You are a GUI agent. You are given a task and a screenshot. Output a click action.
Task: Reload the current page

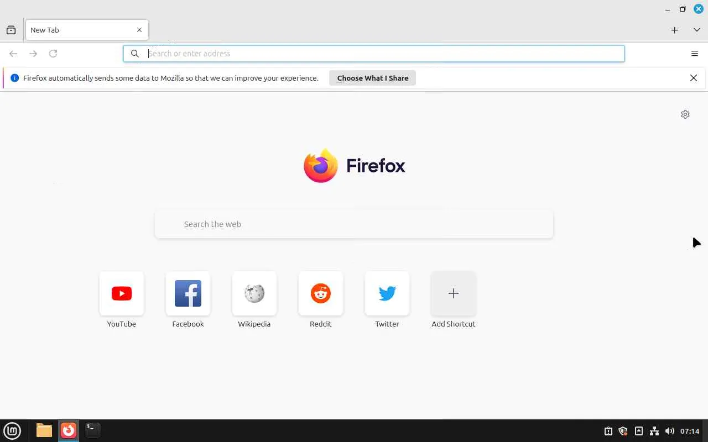coord(53,54)
